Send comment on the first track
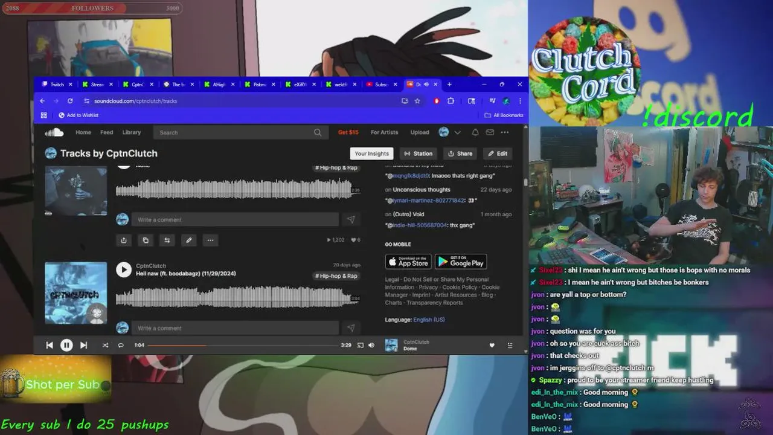773x435 pixels. tap(351, 220)
